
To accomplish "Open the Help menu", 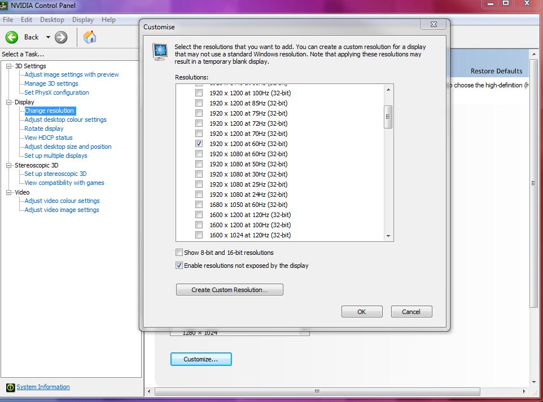I will point(108,20).
